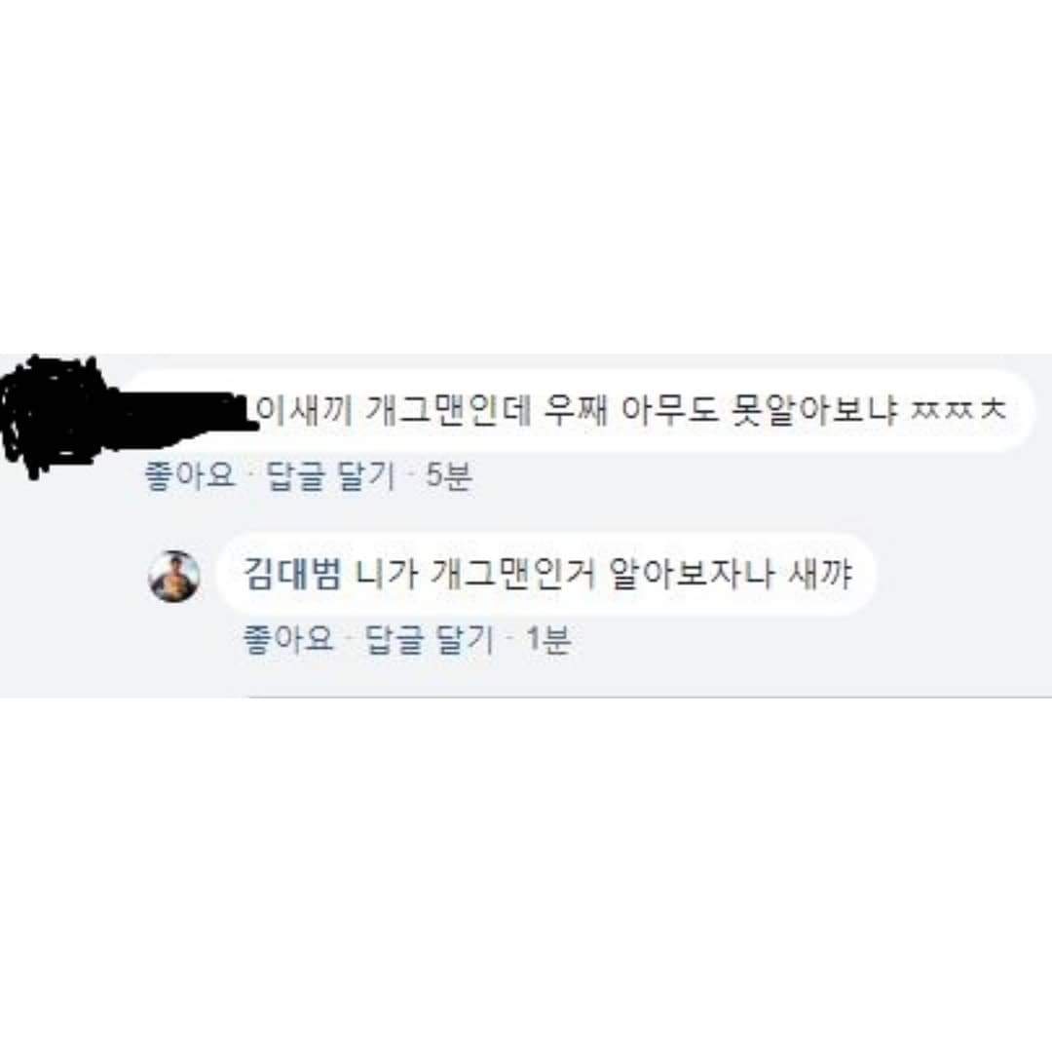1052x1052 pixels.
Task: Select 답글 달기 under 김대범's reply
Action: 429,638
